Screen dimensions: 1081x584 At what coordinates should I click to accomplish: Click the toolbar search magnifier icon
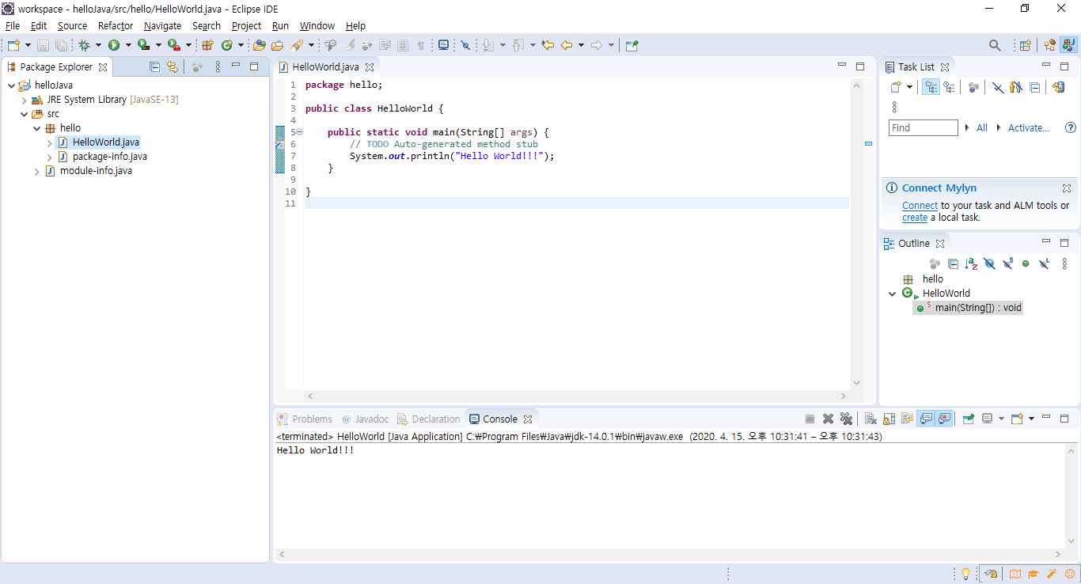tap(995, 46)
